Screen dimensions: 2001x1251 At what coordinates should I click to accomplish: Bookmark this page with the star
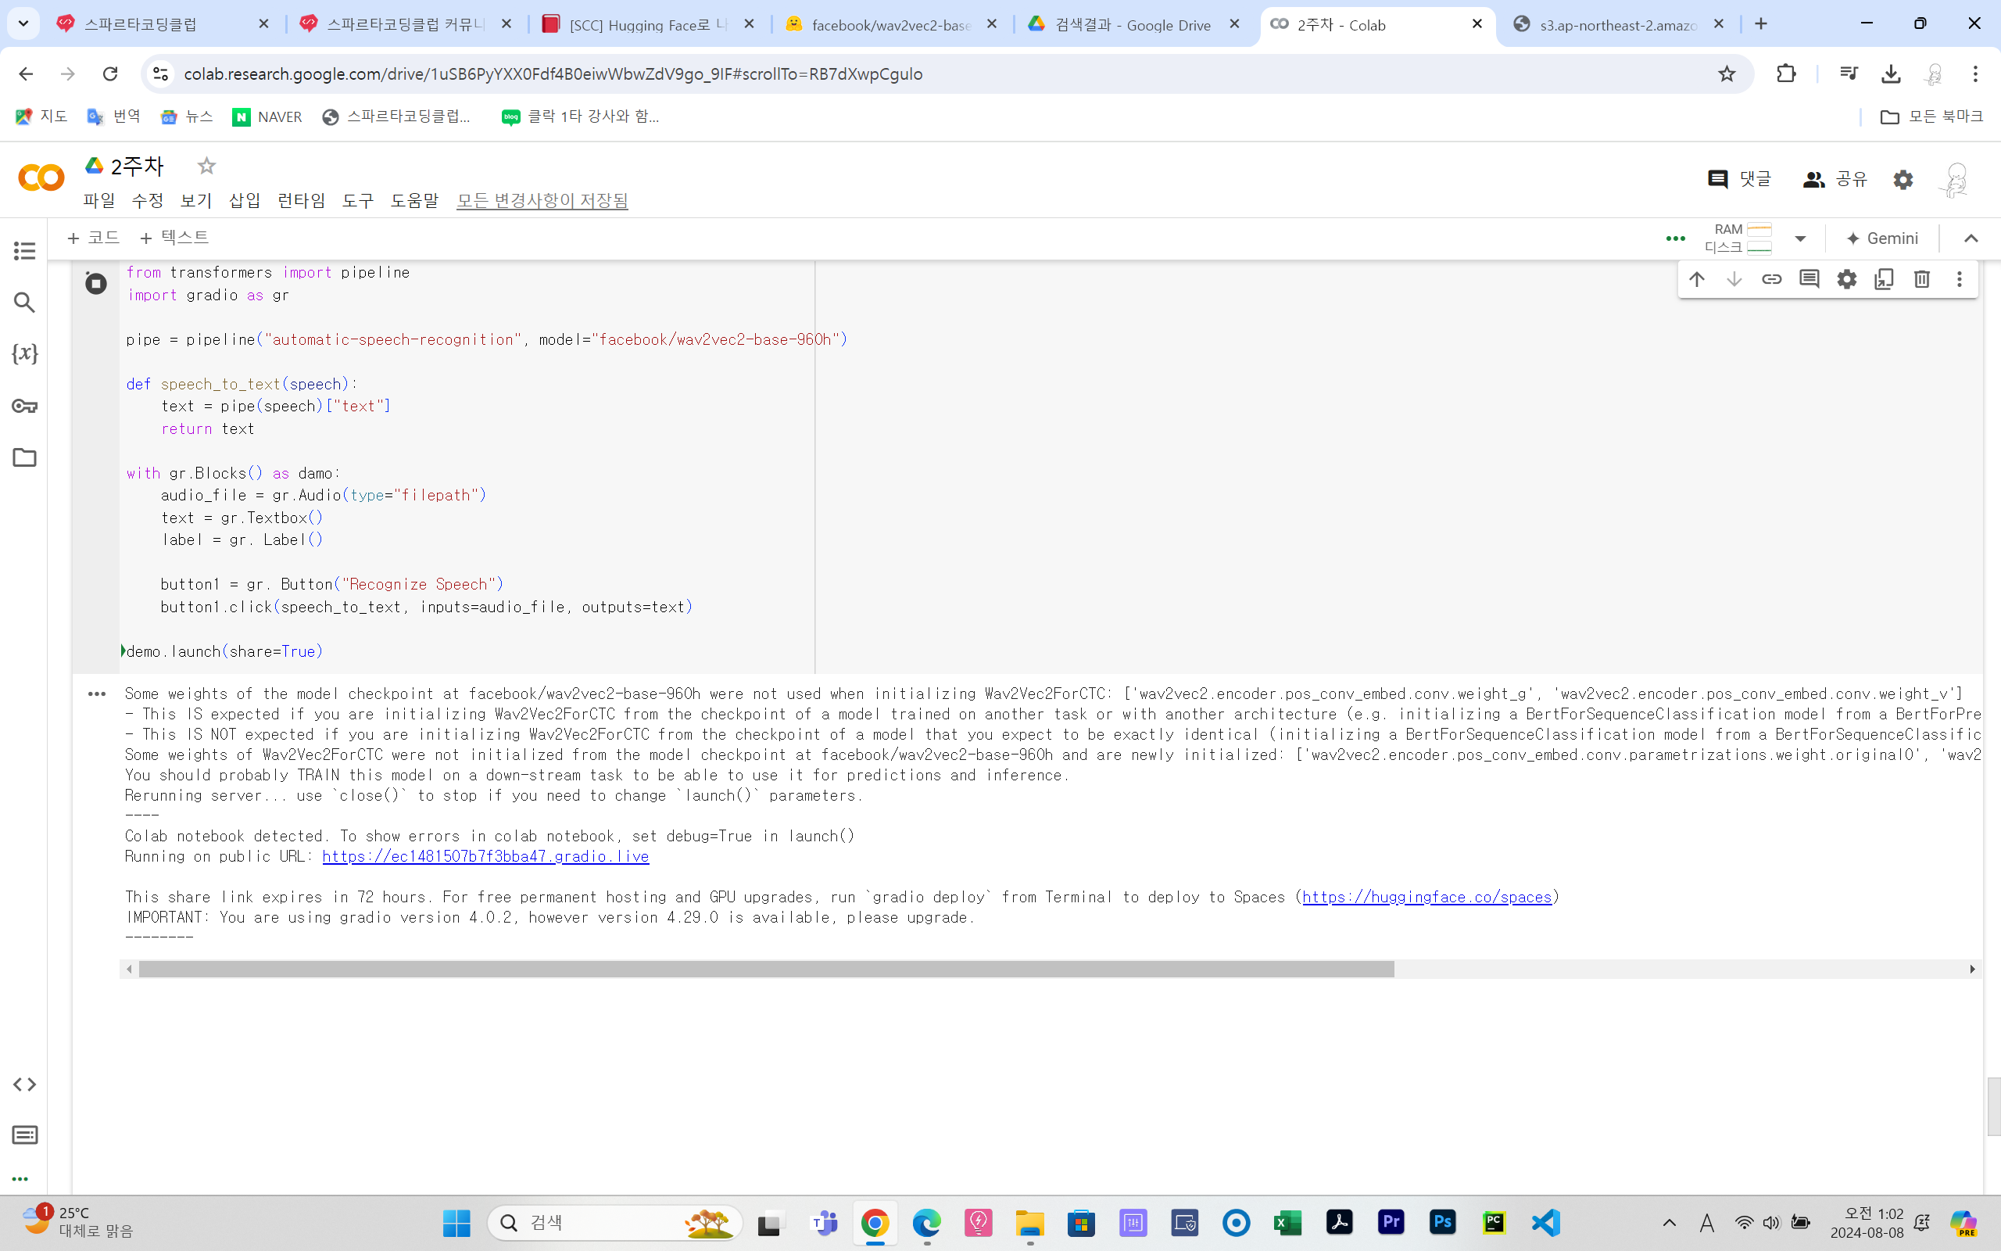click(1727, 73)
